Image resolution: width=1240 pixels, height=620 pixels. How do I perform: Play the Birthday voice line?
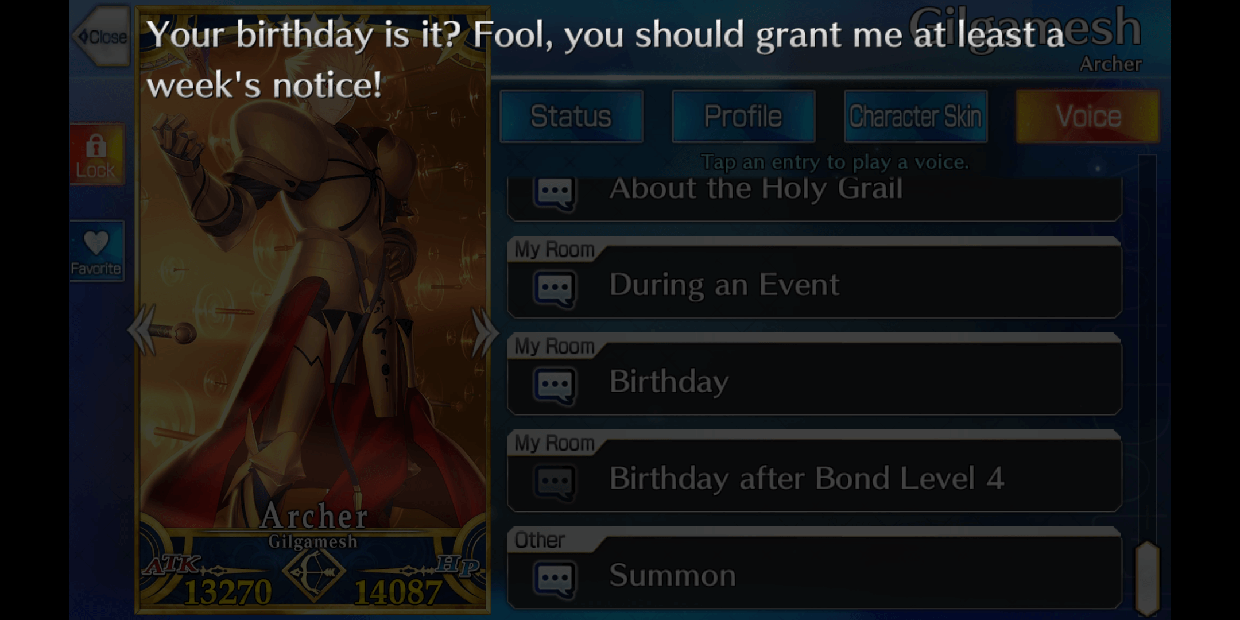point(814,374)
